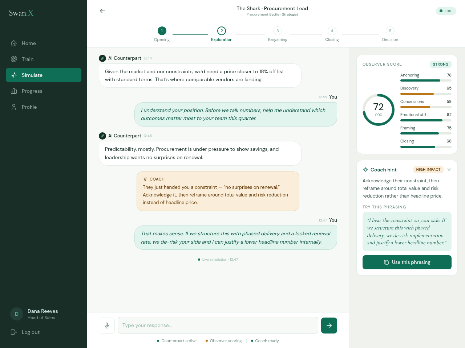The width and height of the screenshot is (465, 348).
Task: Jump to step 5 Decision
Action: click(390, 34)
